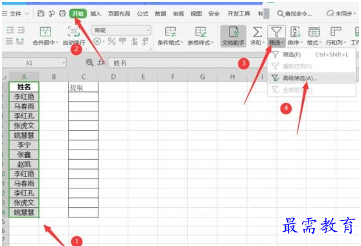Viewport: 361px width, 246px height.
Task: Open the 公式 ribbon tab
Action: coord(143,14)
